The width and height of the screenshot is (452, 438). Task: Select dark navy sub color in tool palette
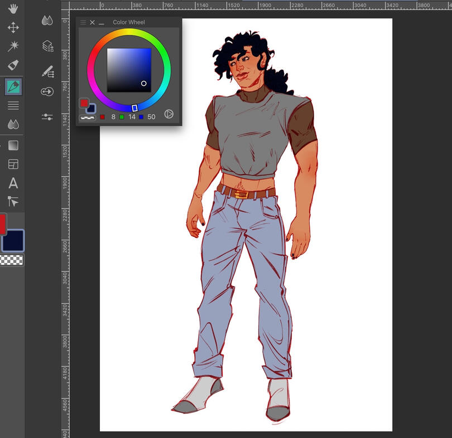click(x=13, y=240)
